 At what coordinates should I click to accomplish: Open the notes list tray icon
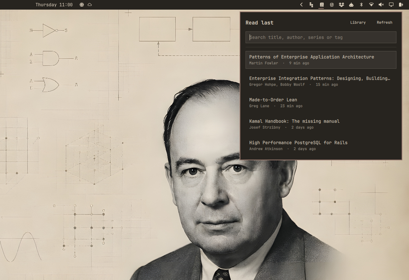(332, 5)
